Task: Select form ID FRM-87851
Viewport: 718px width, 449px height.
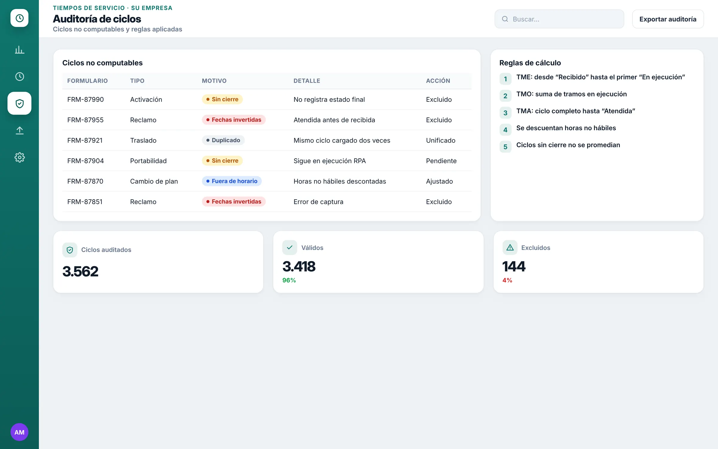Action: (x=85, y=202)
